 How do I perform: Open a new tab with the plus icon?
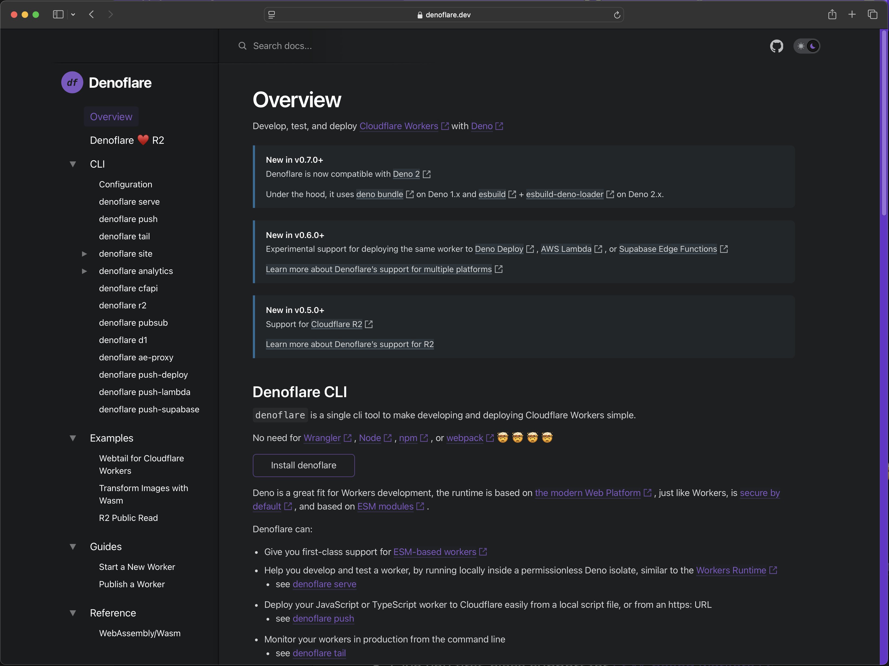852,14
